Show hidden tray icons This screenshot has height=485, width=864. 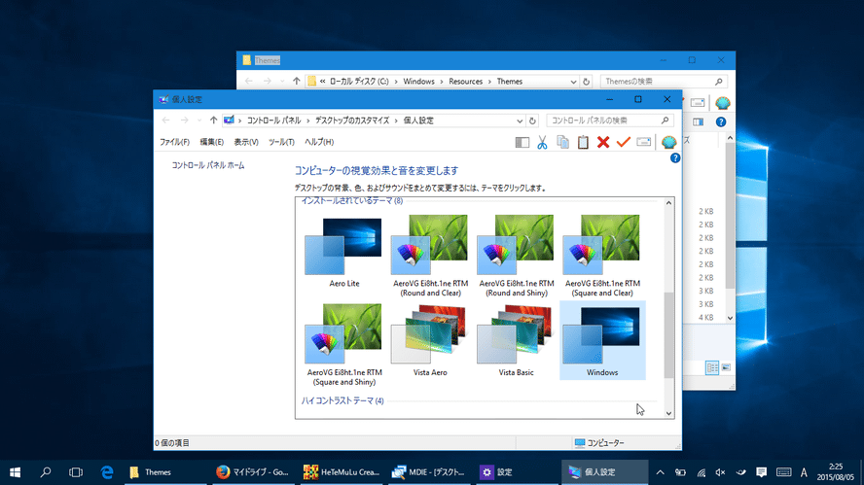pos(660,472)
